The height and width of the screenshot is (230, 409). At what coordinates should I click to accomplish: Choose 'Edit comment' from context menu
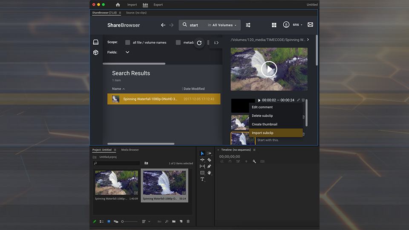point(276,107)
